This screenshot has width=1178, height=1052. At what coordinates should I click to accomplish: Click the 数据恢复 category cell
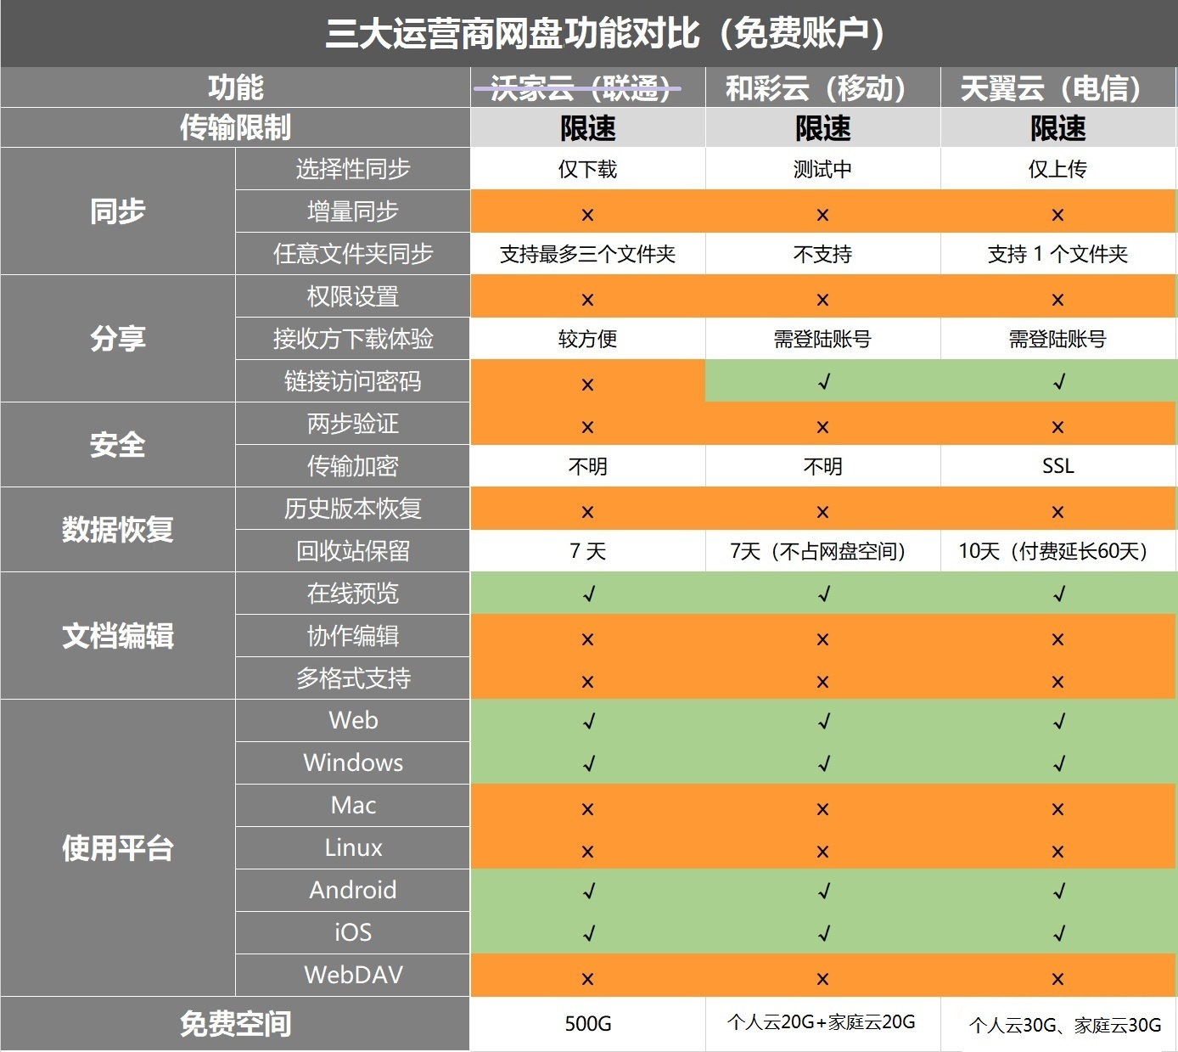(x=118, y=529)
